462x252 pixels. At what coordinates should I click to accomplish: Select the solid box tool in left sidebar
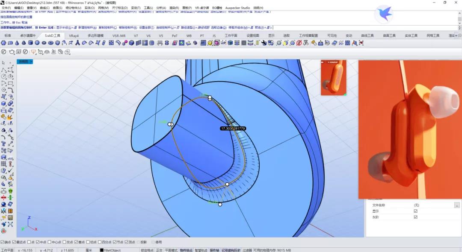tap(3, 103)
